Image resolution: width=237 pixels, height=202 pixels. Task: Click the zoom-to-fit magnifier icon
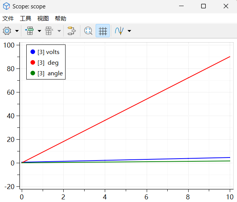tap(88, 31)
